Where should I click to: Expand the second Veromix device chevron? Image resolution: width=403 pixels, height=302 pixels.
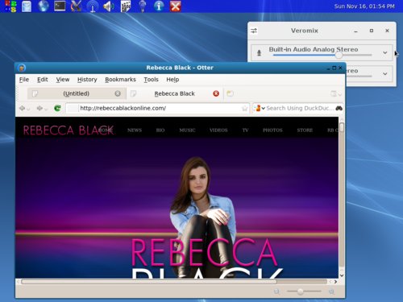tap(385, 73)
